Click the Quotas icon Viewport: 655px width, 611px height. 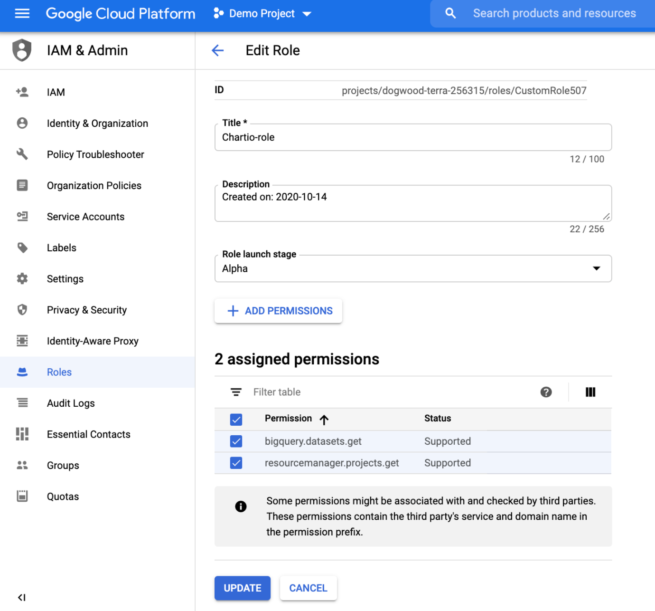[x=22, y=496]
